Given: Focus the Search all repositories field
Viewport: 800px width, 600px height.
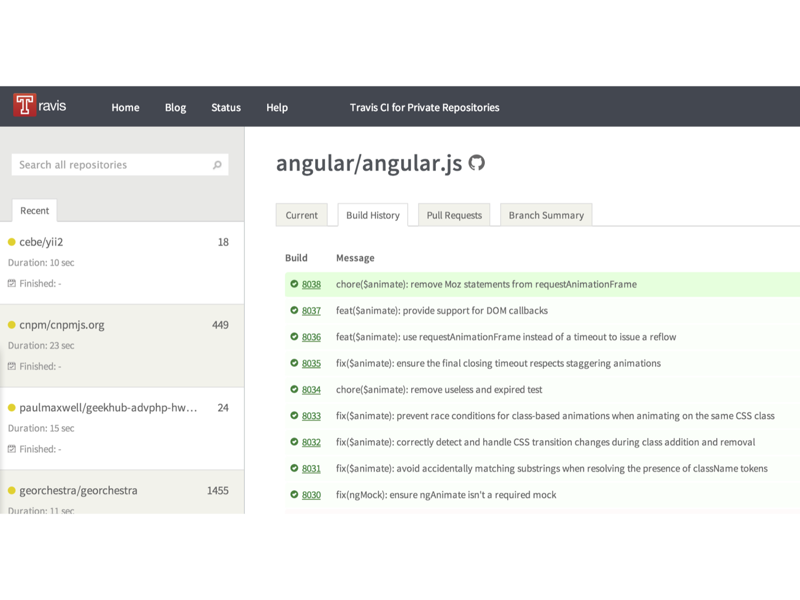Looking at the screenshot, I should click(120, 165).
